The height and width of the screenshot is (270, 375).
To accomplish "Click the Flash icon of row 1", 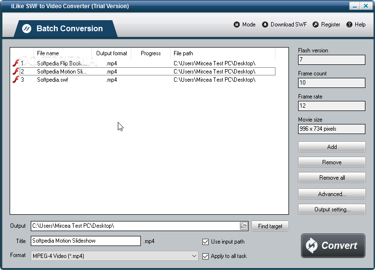I will pos(16,63).
